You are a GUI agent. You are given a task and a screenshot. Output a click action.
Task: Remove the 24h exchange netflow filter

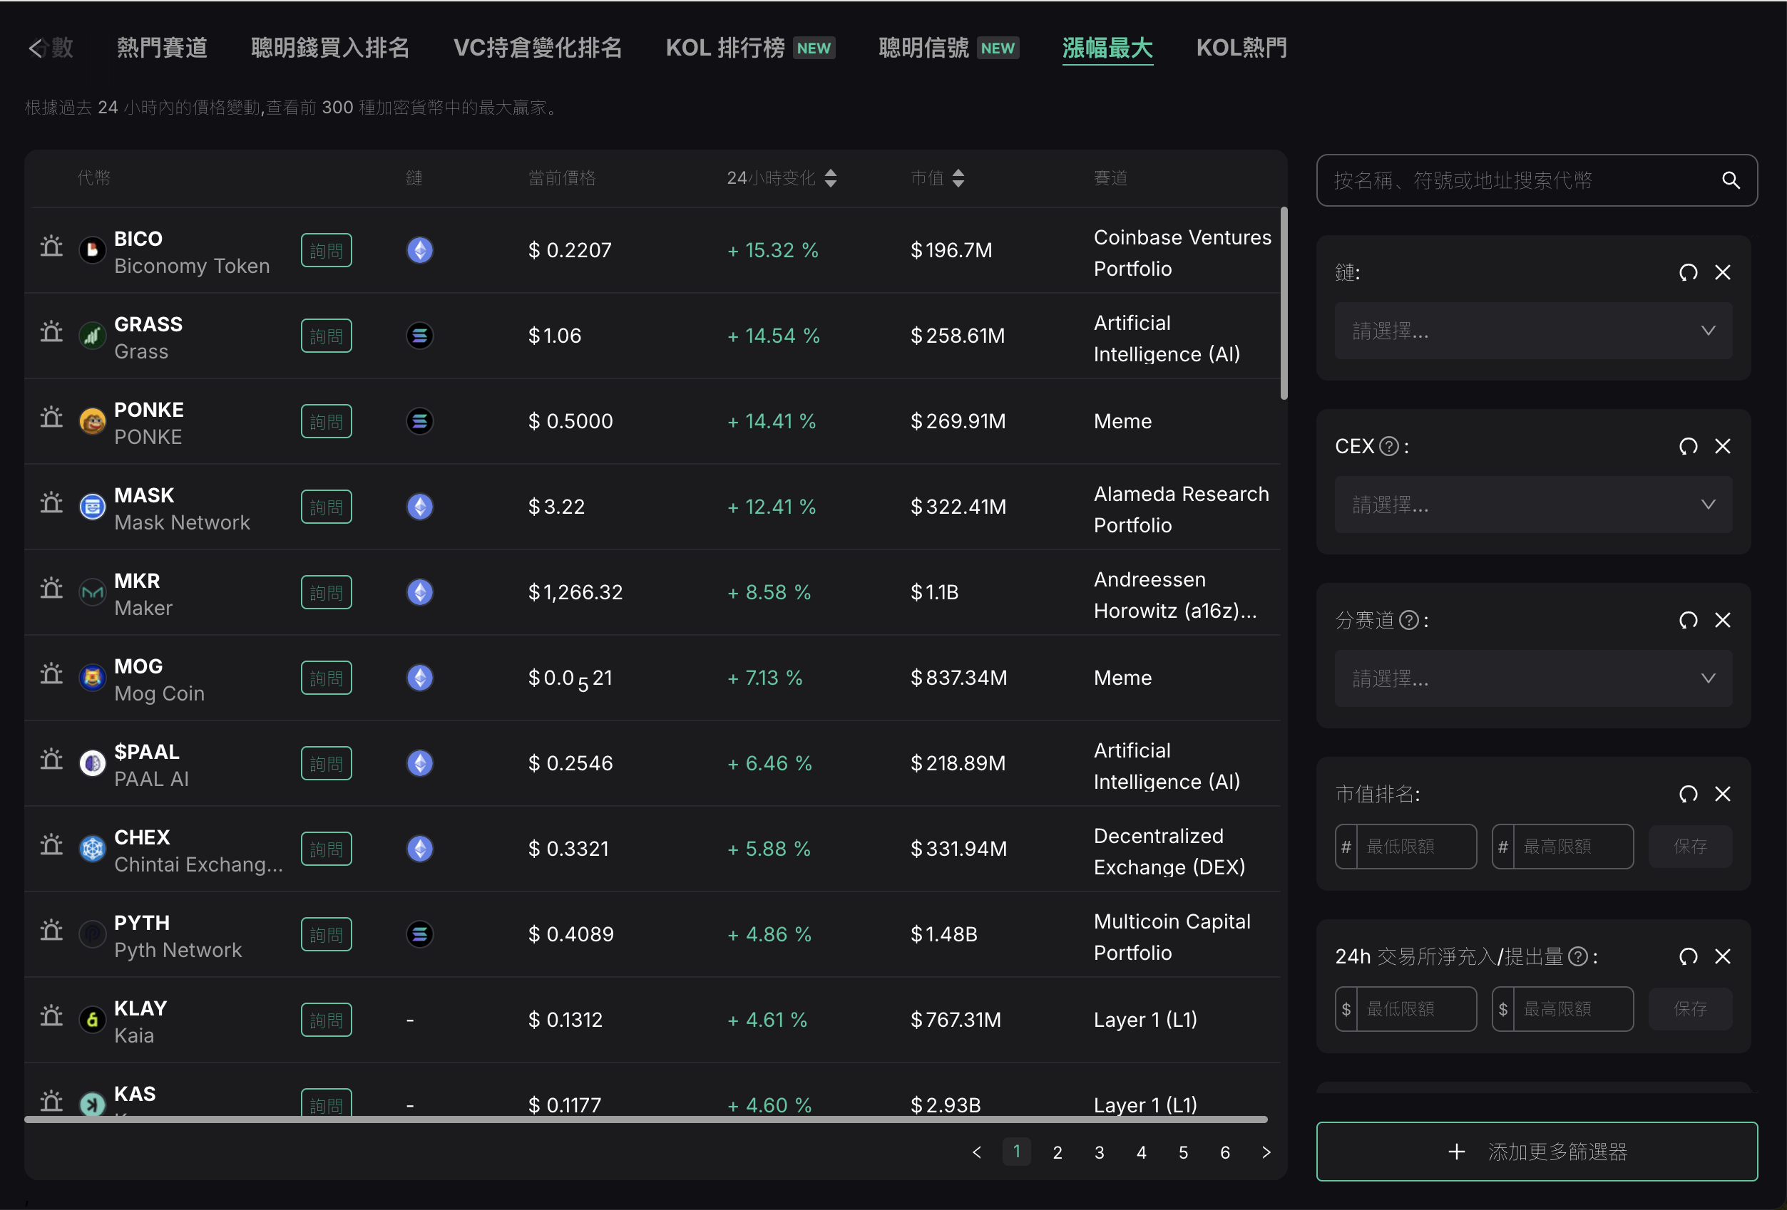pos(1722,956)
